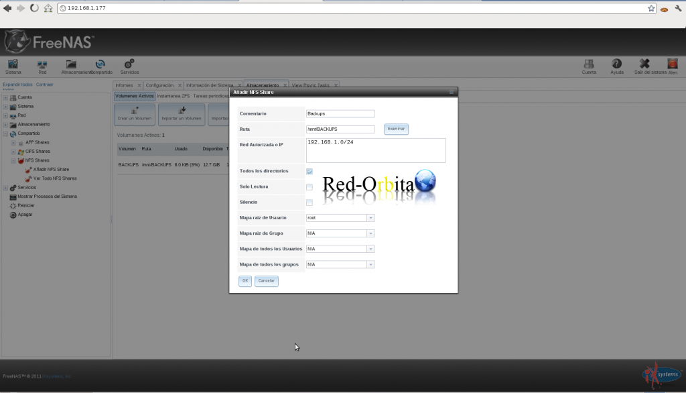
Task: Click the browser address bar
Action: click(356, 8)
